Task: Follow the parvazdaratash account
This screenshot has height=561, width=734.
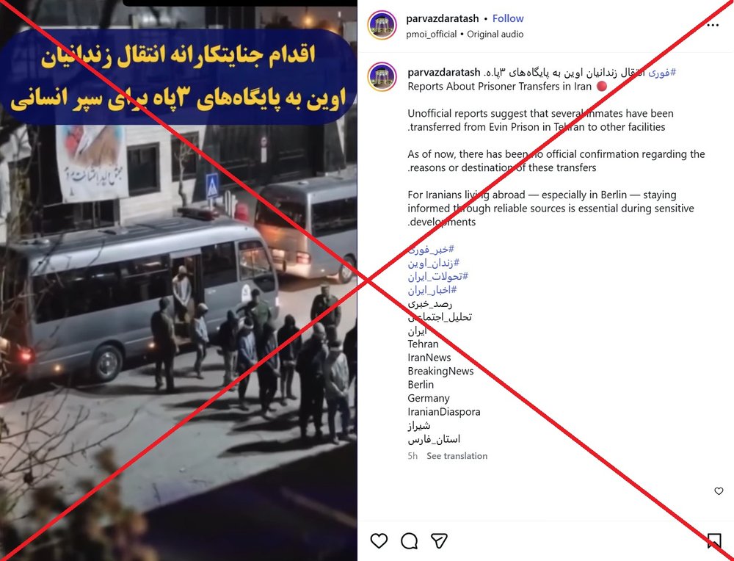Action: click(508, 19)
